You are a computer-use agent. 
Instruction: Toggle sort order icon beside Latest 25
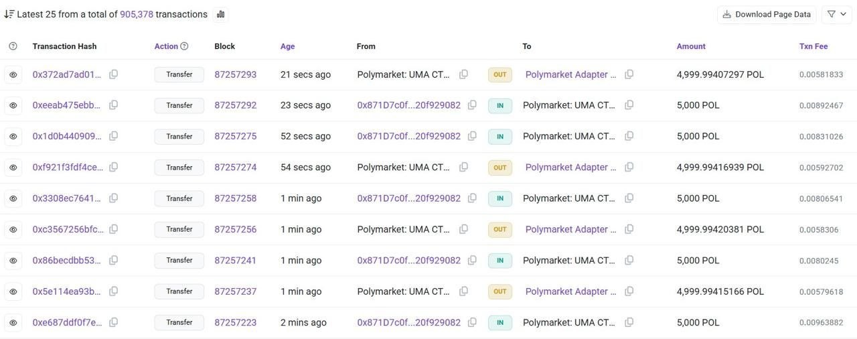pyautogui.click(x=9, y=14)
